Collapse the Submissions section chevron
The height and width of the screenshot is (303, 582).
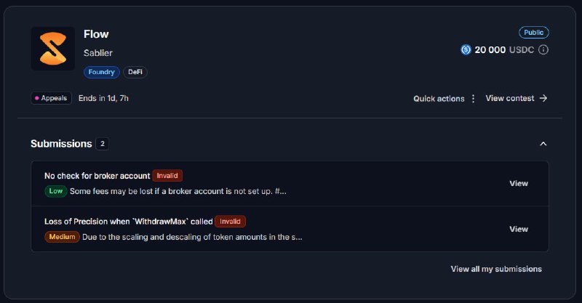[543, 144]
